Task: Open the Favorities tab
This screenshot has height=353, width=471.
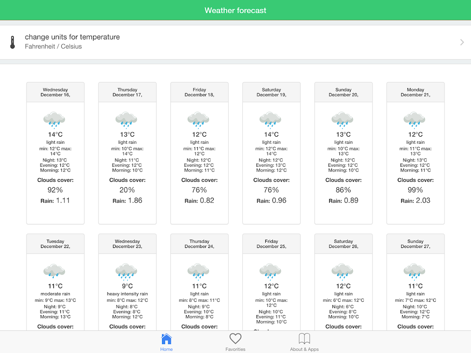Action: click(x=235, y=342)
